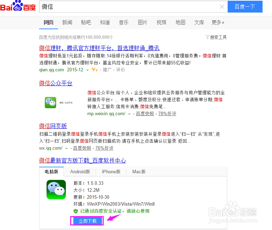The width and height of the screenshot is (272, 230).
Task: Expand dropdown arrow beside qian.qq.com 2015-12
Action: tap(87, 70)
